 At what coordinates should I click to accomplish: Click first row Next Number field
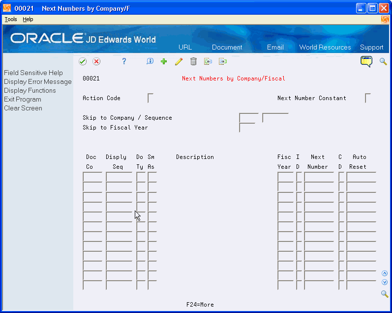point(319,177)
